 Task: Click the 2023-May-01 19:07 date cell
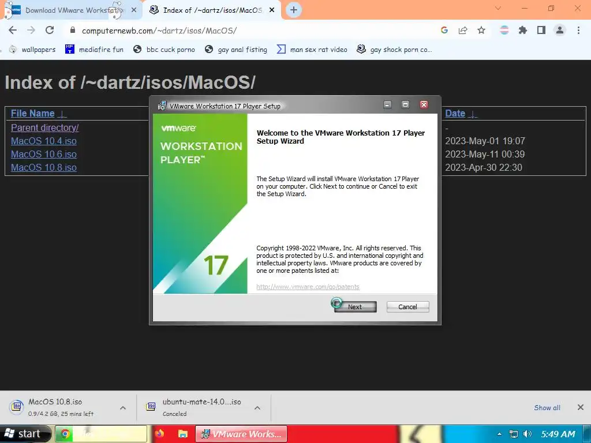click(485, 141)
